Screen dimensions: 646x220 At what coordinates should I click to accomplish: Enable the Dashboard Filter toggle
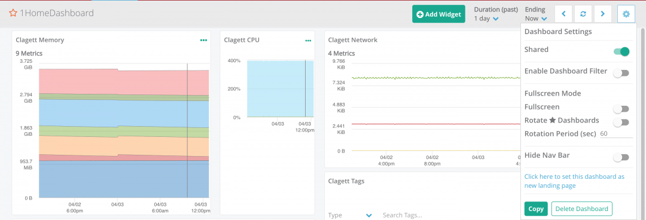[621, 74]
